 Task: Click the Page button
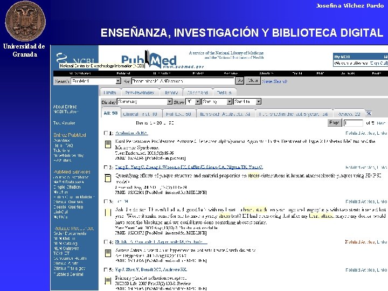pyautogui.click(x=335, y=122)
